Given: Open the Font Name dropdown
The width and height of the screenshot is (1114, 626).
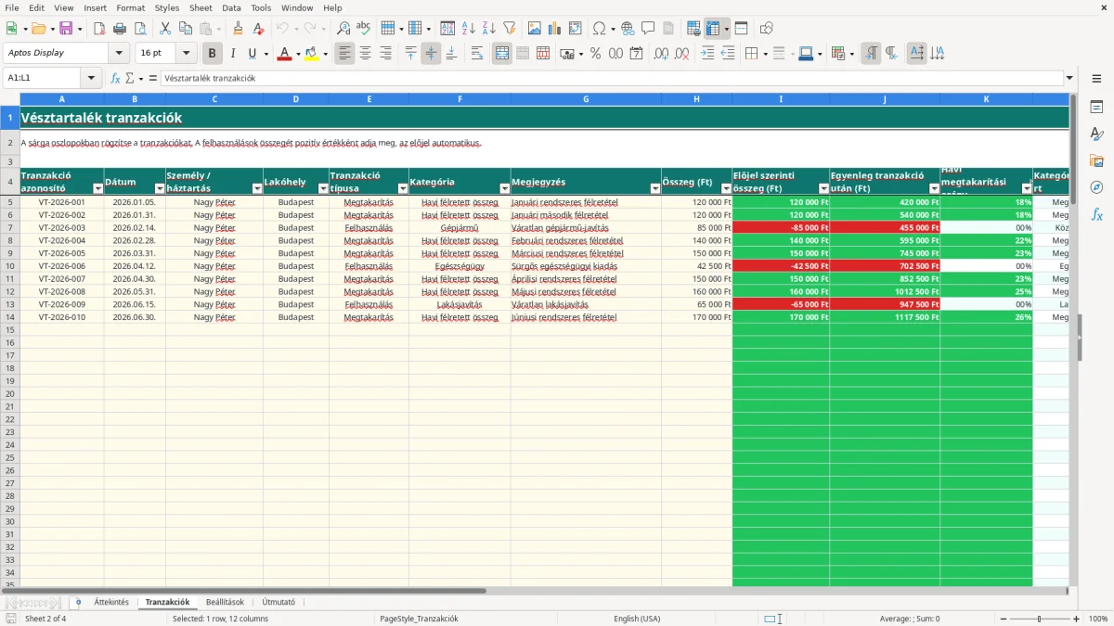Looking at the screenshot, I should [x=119, y=54].
